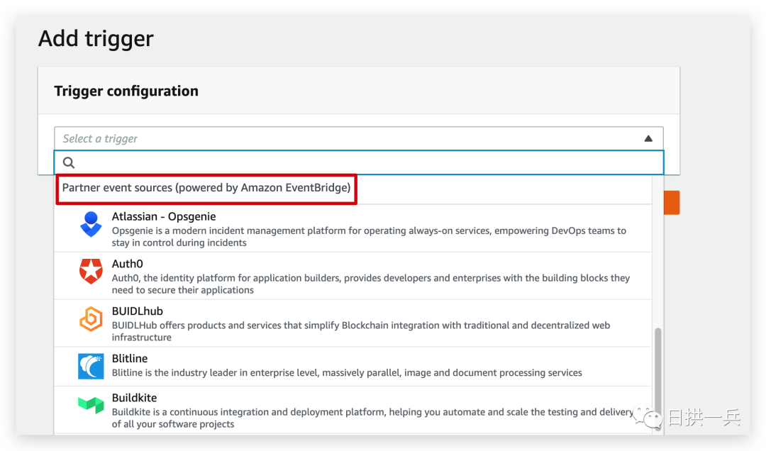Click the BUIDLhub hexagon icon

click(91, 319)
